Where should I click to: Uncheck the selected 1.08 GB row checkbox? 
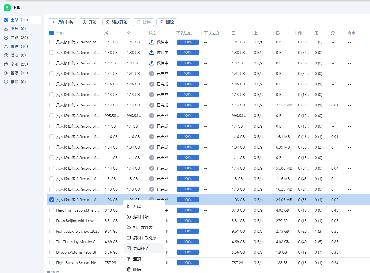click(x=52, y=200)
